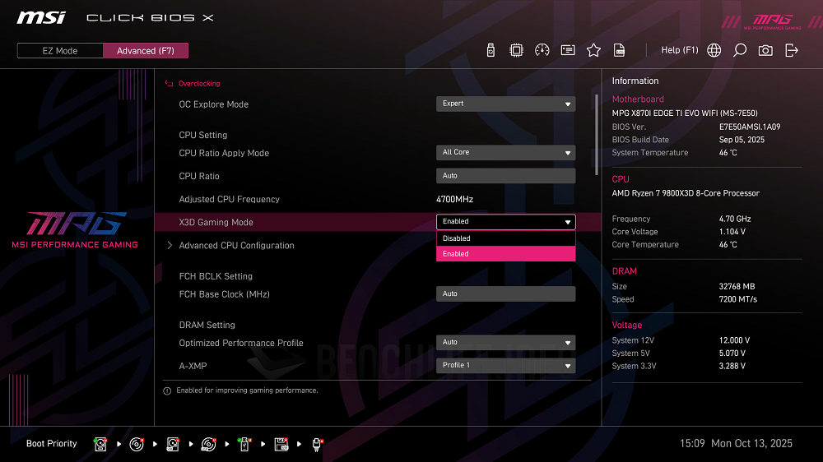Click the speedometer gauge icon
The height and width of the screenshot is (462, 823).
coord(542,50)
